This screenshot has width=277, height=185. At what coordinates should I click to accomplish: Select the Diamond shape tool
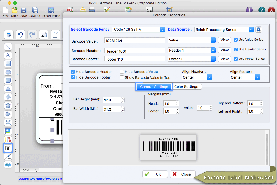8,97
